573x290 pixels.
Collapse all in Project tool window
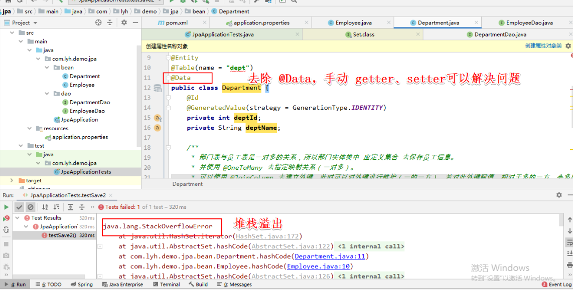[109, 23]
